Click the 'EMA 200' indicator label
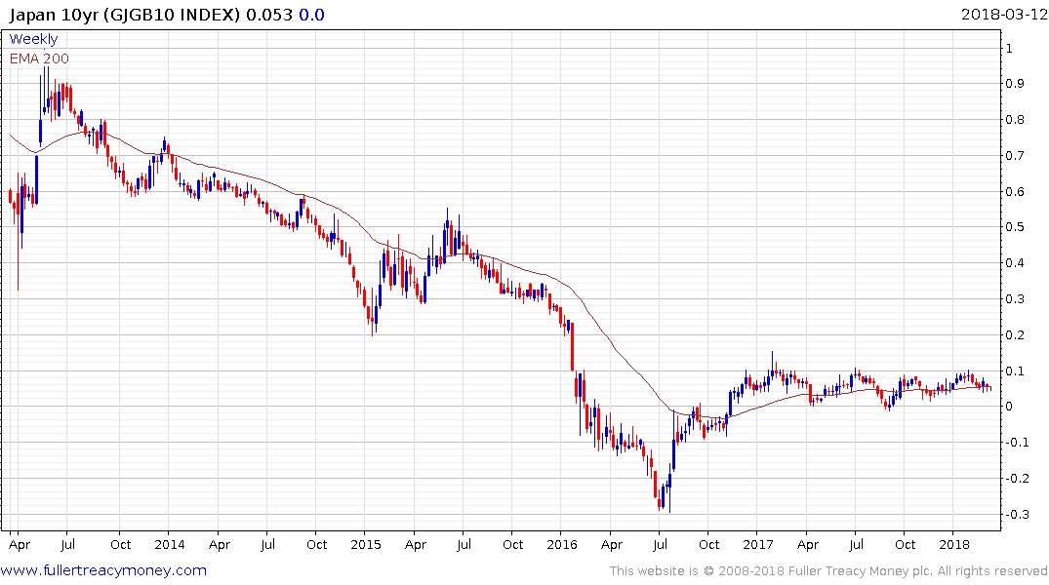1049x585 pixels. 39,58
